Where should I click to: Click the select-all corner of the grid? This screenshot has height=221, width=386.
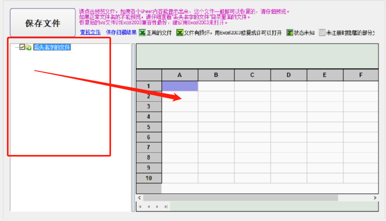tap(149, 75)
